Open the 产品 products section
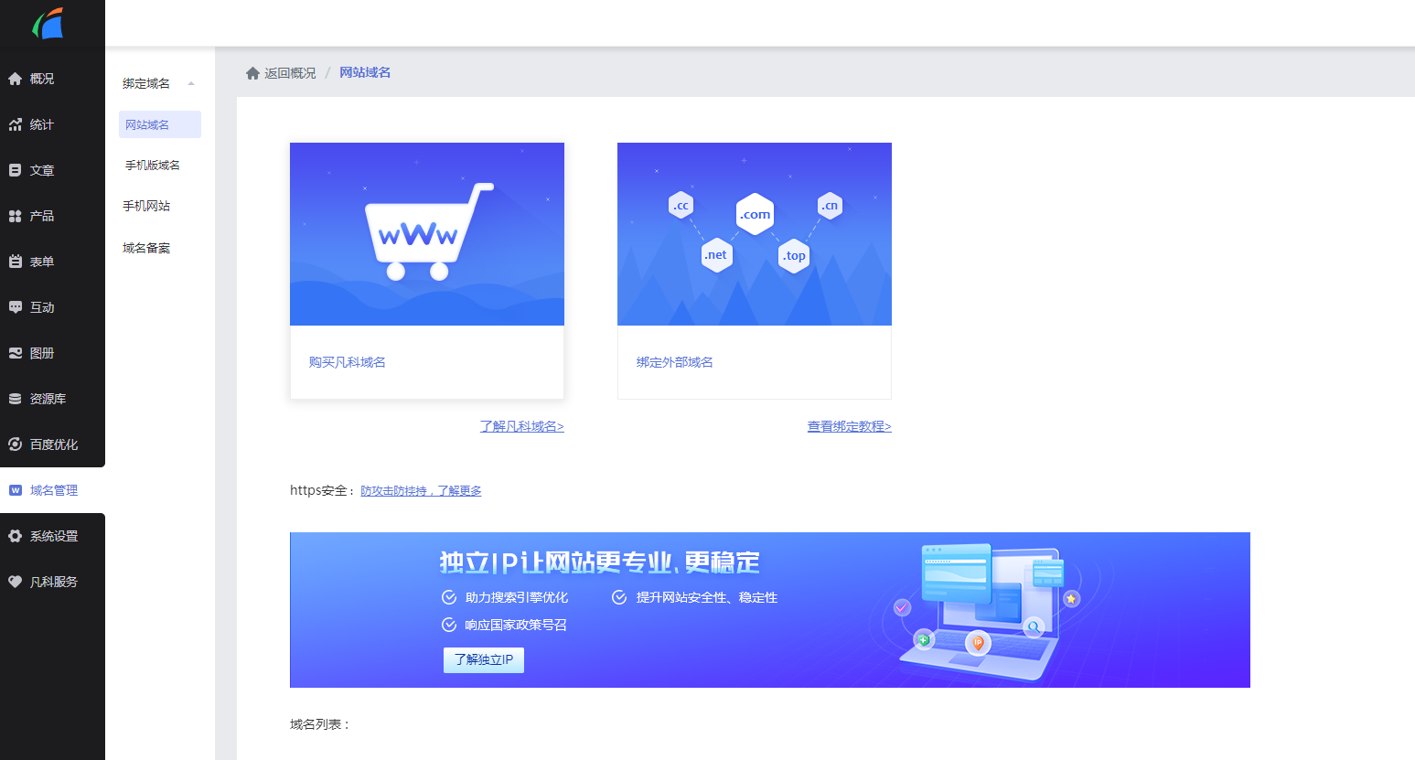The width and height of the screenshot is (1415, 760). point(37,215)
